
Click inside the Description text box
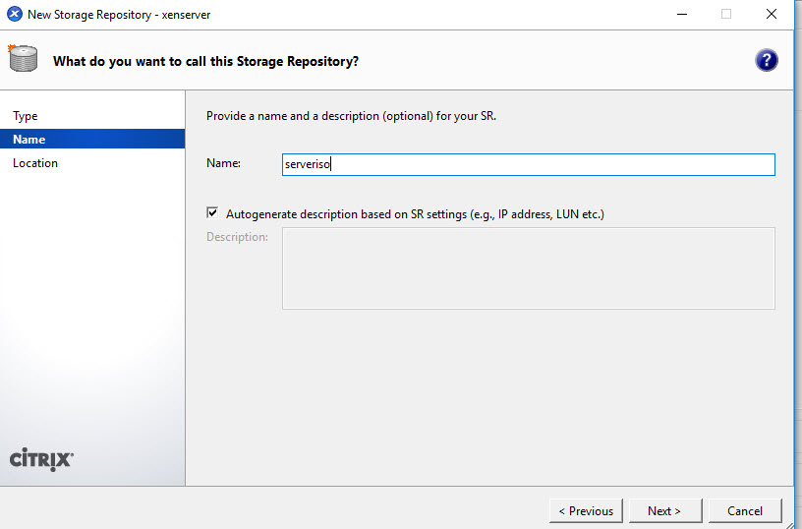528,268
